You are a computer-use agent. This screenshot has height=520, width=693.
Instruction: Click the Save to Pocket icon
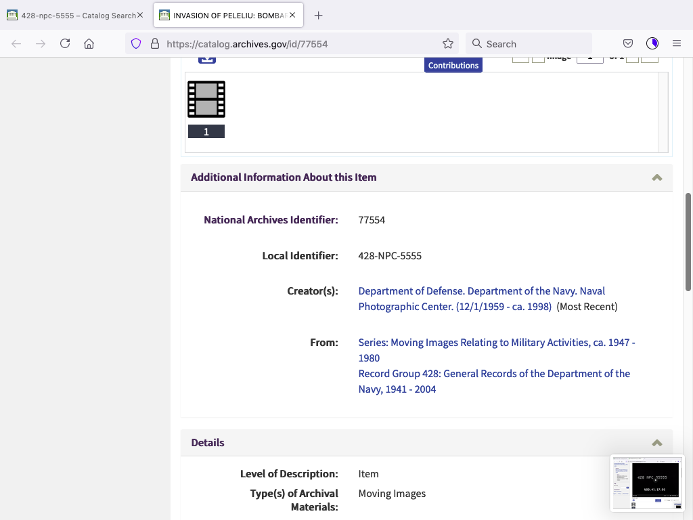pos(628,43)
